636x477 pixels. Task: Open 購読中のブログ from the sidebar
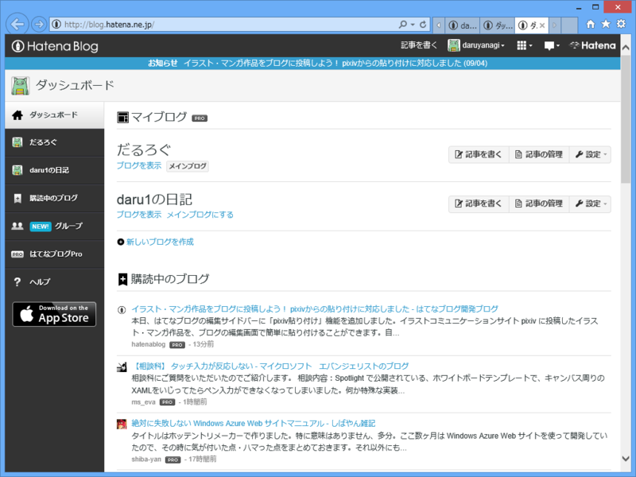coord(54,198)
